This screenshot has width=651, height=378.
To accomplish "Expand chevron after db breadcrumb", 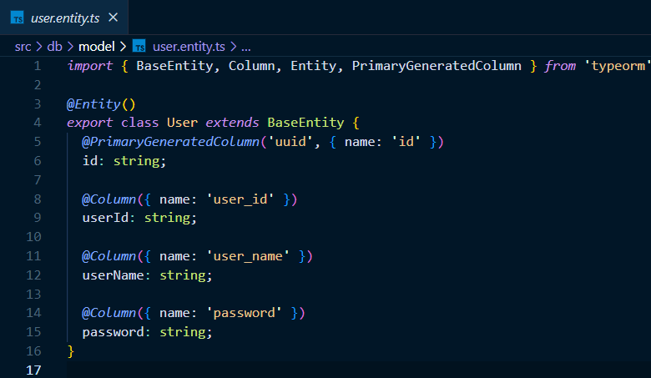I will 70,47.
